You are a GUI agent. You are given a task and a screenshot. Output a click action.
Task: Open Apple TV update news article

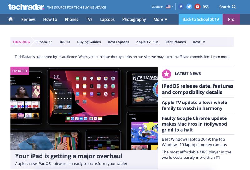click(194, 105)
